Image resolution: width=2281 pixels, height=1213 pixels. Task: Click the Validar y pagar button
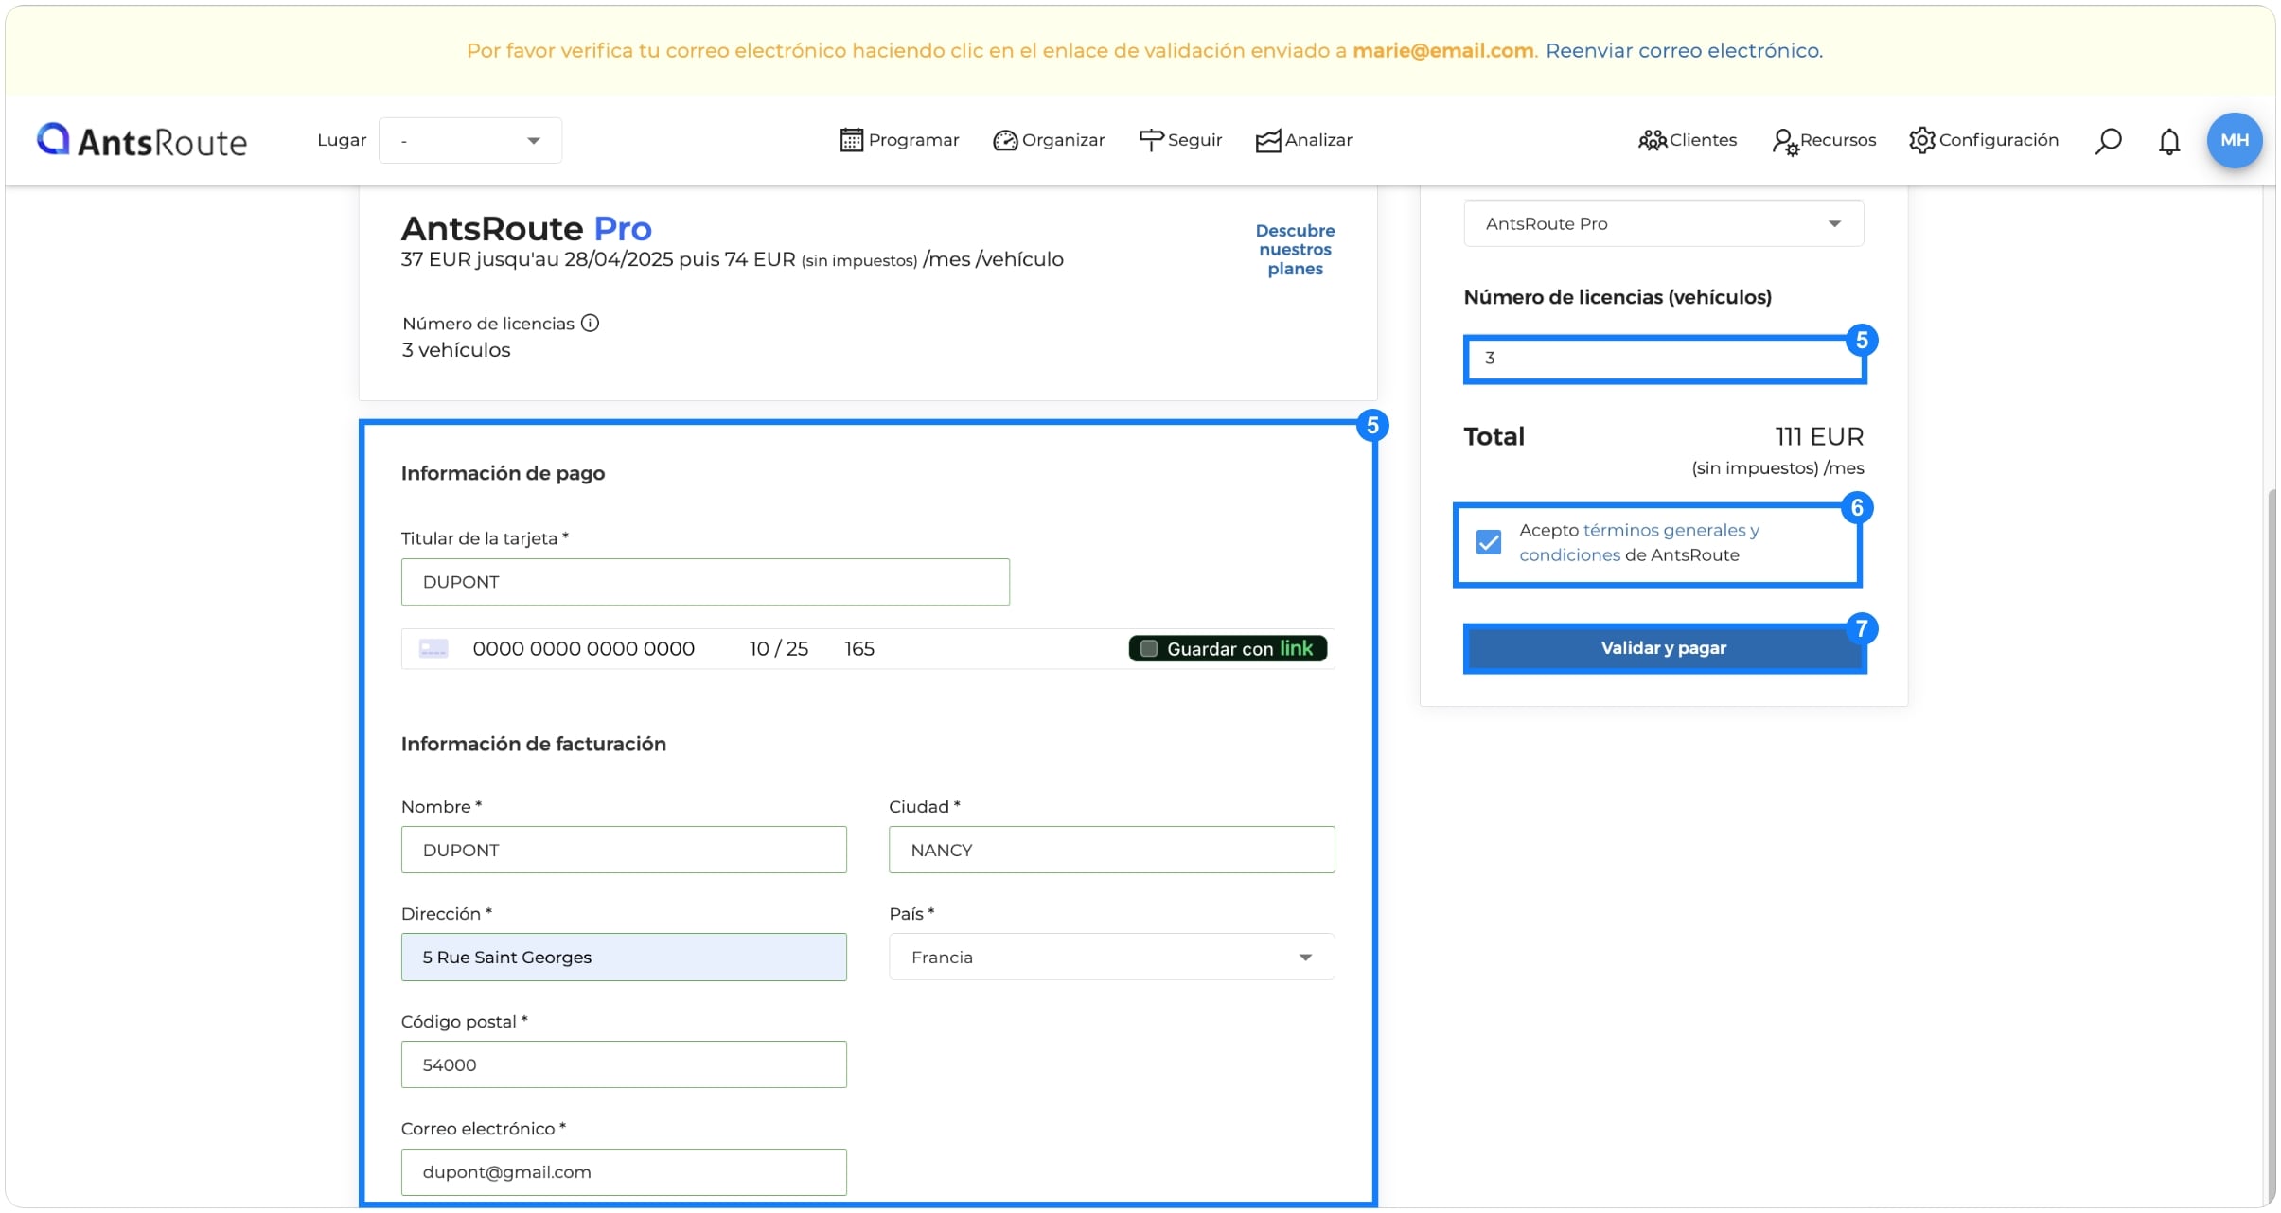point(1664,648)
